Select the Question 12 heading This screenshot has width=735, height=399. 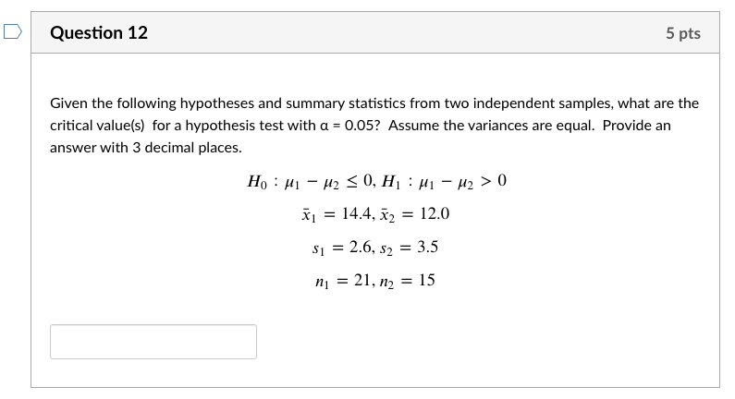pyautogui.click(x=99, y=32)
